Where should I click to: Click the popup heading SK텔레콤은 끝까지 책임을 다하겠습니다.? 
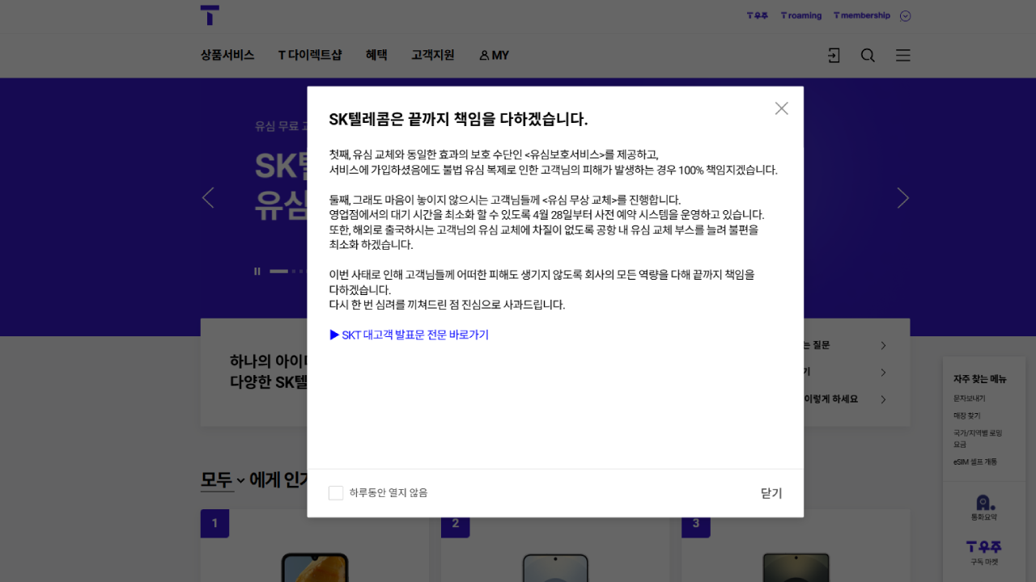(x=458, y=120)
